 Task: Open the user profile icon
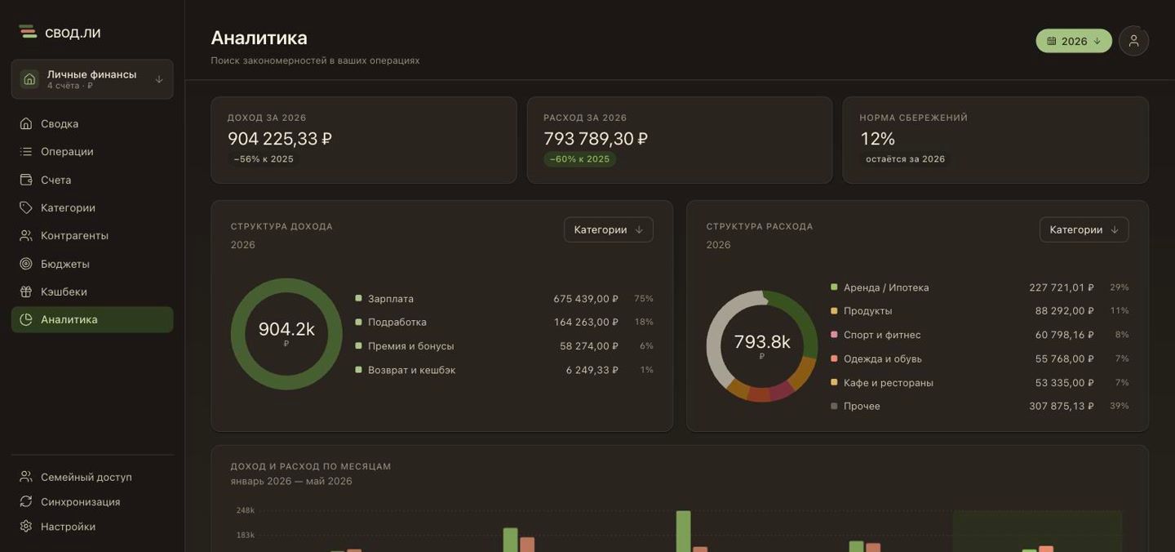pyautogui.click(x=1133, y=41)
